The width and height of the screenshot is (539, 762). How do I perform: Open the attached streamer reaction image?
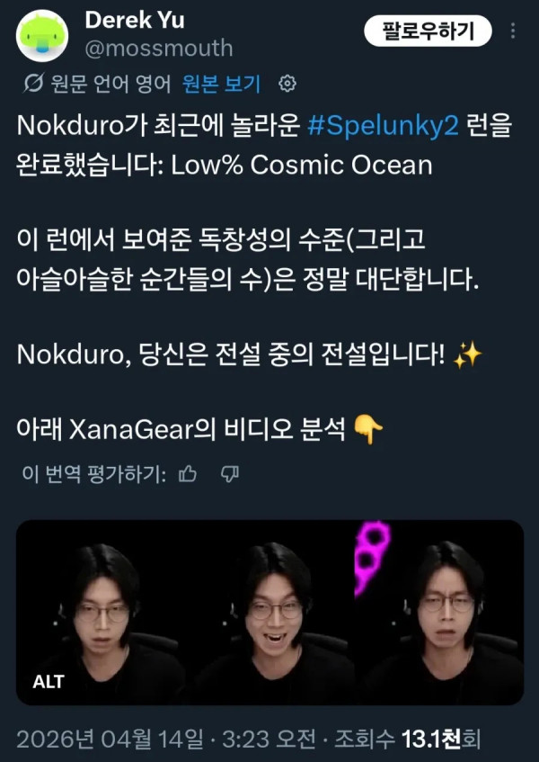click(x=269, y=613)
